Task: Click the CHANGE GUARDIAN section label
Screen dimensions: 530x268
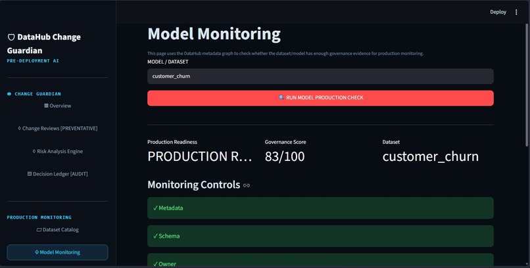Action: point(37,94)
